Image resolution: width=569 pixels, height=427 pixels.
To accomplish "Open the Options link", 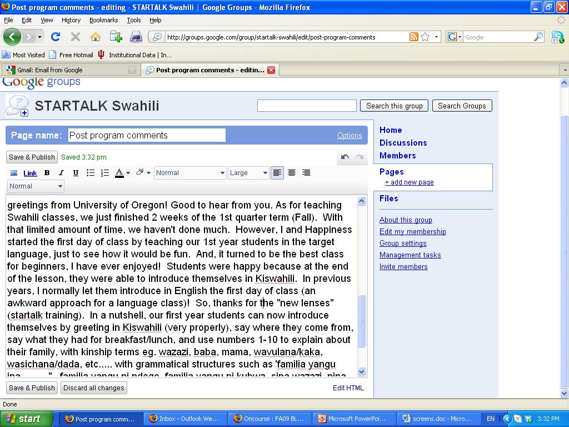I will (x=350, y=136).
